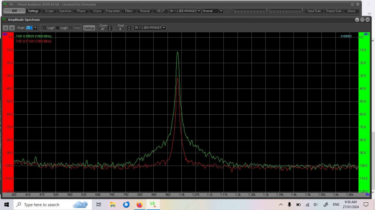Viewport: 375px width, 210px height.
Task: Open the Scope window
Action: click(x=49, y=11)
